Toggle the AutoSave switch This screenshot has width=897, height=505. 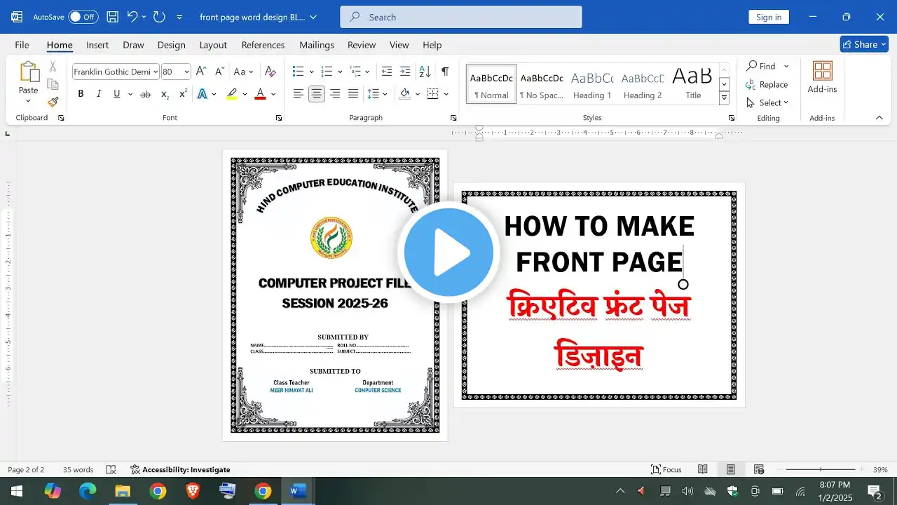click(x=83, y=17)
